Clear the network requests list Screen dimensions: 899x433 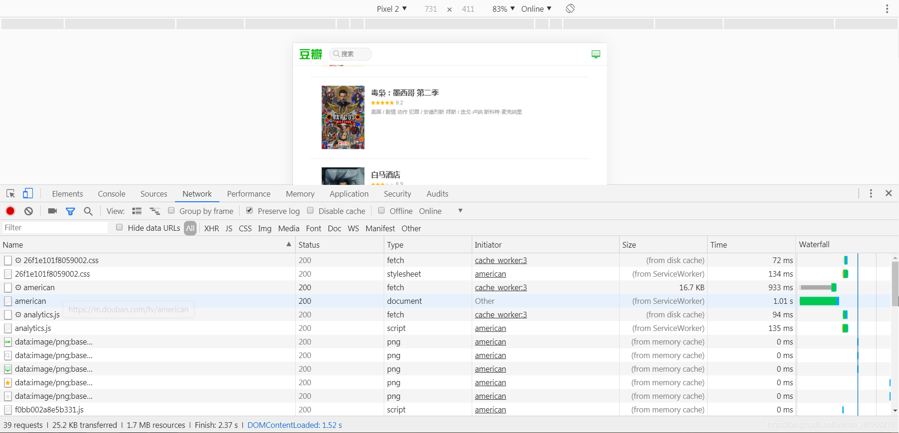coord(29,211)
